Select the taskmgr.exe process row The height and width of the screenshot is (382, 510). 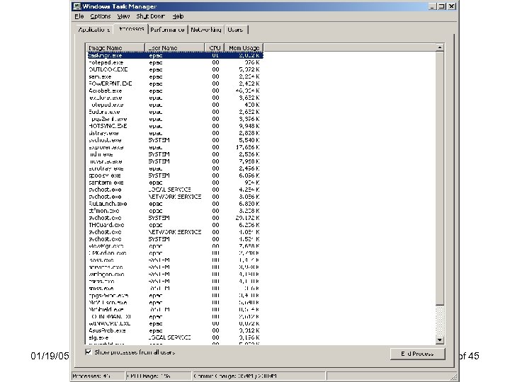click(x=175, y=56)
